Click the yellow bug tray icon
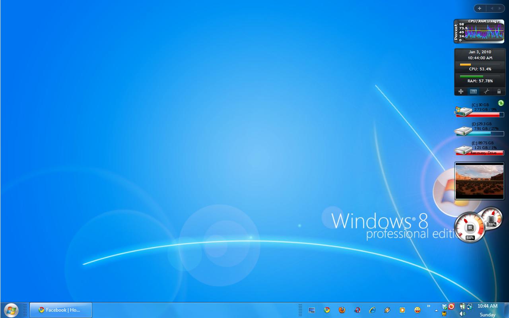 pyautogui.click(x=444, y=314)
